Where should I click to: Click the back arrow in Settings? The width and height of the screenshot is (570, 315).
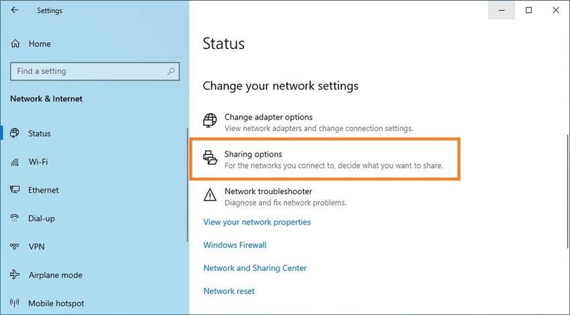coord(15,10)
